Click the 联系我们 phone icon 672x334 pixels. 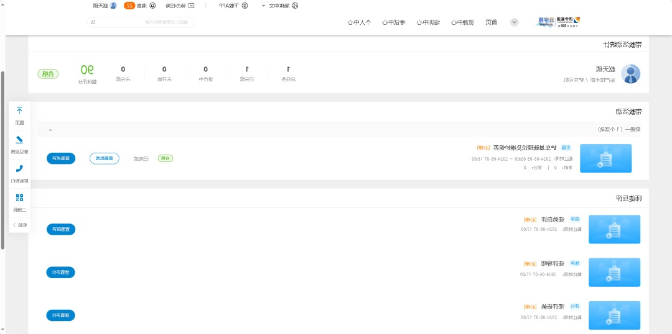[19, 168]
